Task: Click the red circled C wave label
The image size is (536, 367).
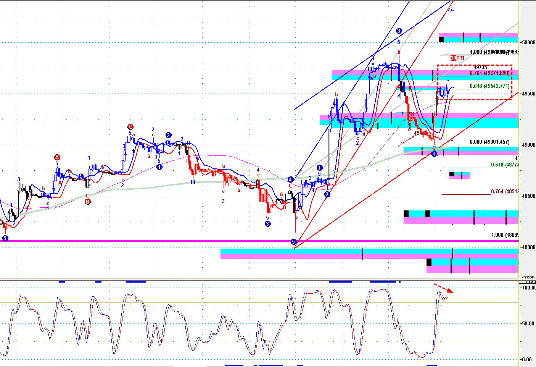Action: coord(130,127)
